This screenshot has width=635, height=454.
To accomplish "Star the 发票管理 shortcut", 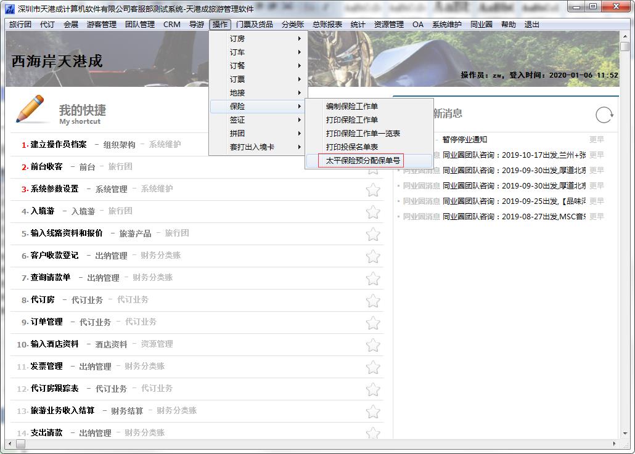I will tap(373, 367).
